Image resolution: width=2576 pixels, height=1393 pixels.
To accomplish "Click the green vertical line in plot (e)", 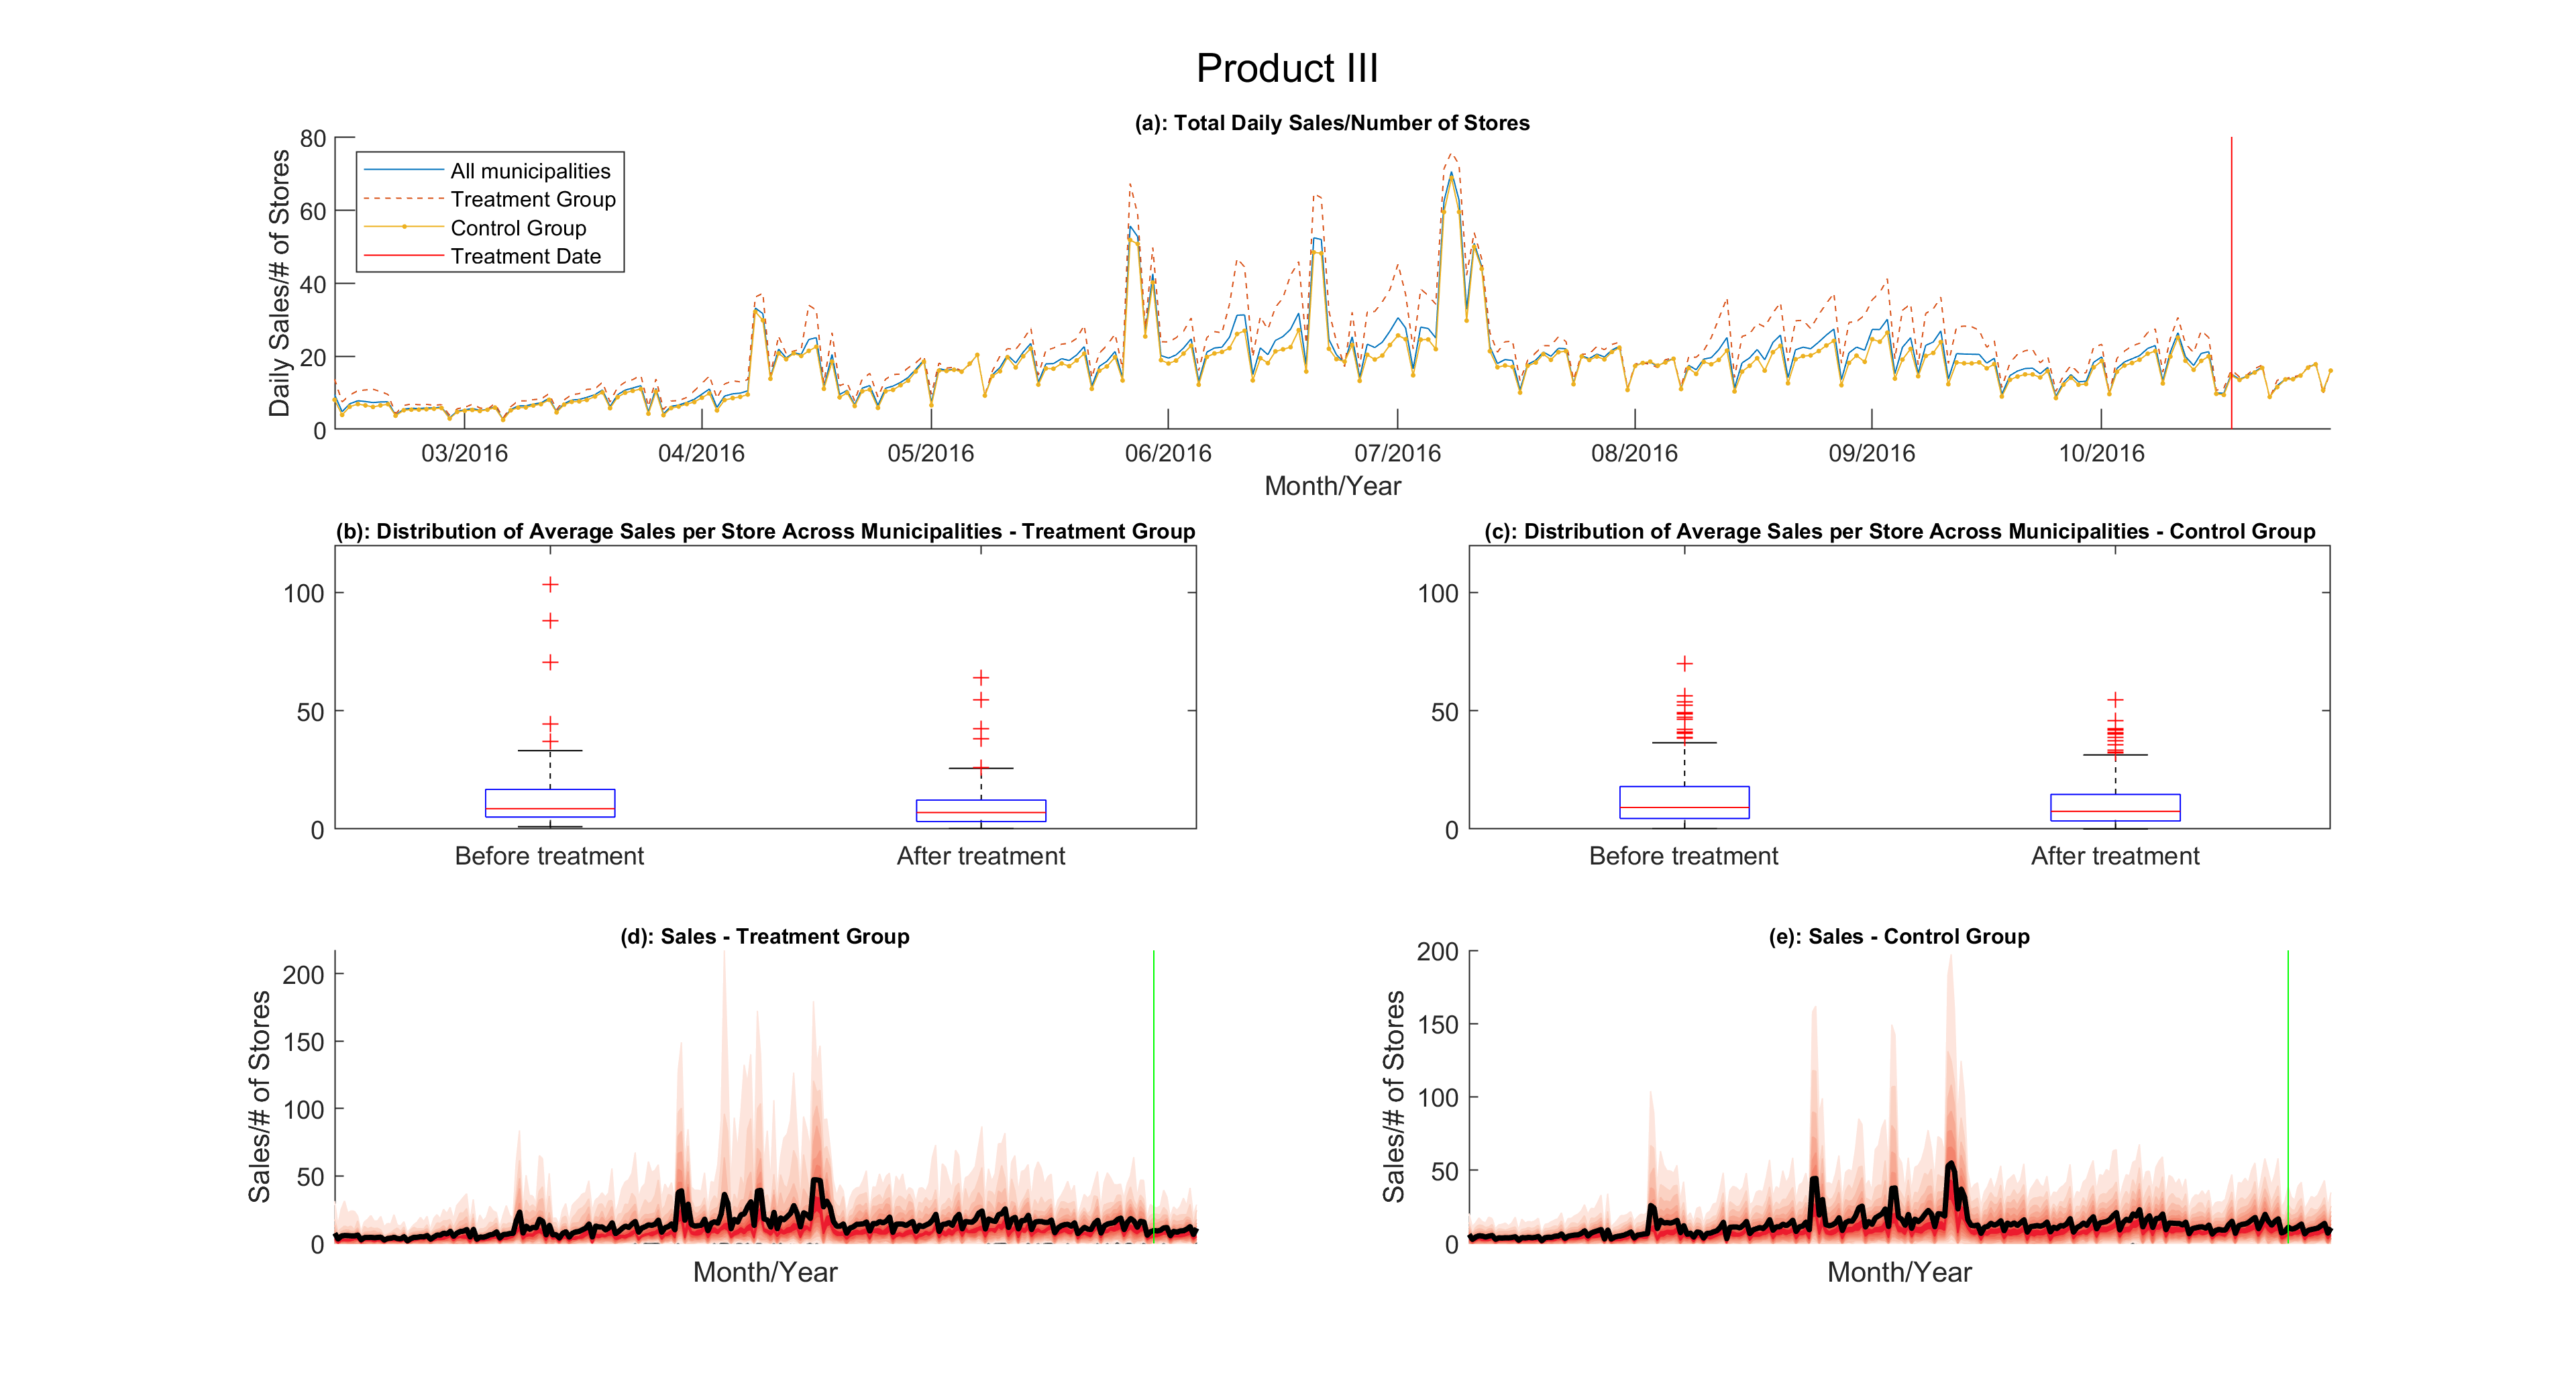I will [x=2287, y=1096].
